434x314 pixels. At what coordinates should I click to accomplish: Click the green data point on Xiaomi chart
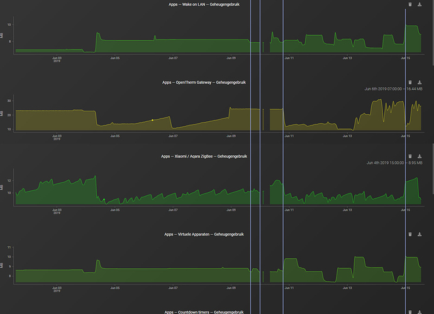click(104, 199)
